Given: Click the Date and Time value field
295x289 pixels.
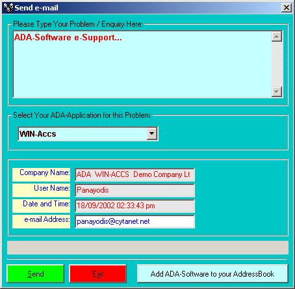Looking at the screenshot, I should pyautogui.click(x=135, y=206).
